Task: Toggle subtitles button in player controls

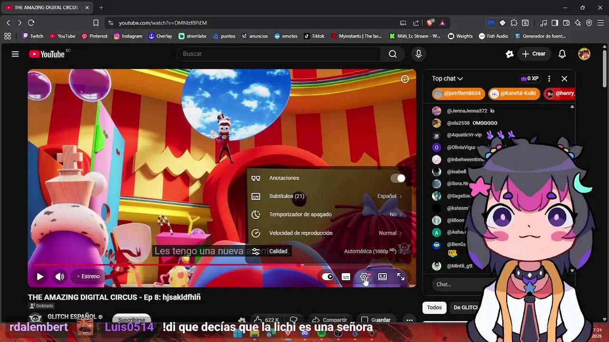Action: point(346,276)
